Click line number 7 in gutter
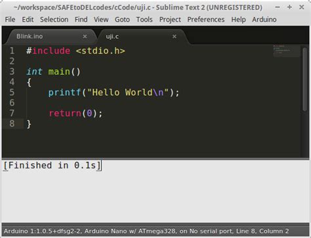Viewport: 311px width, 238px height. point(12,113)
